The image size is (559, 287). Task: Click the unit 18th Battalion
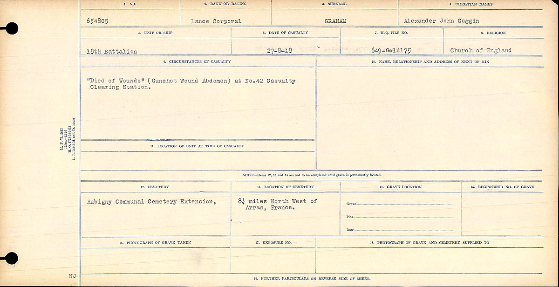(112, 52)
